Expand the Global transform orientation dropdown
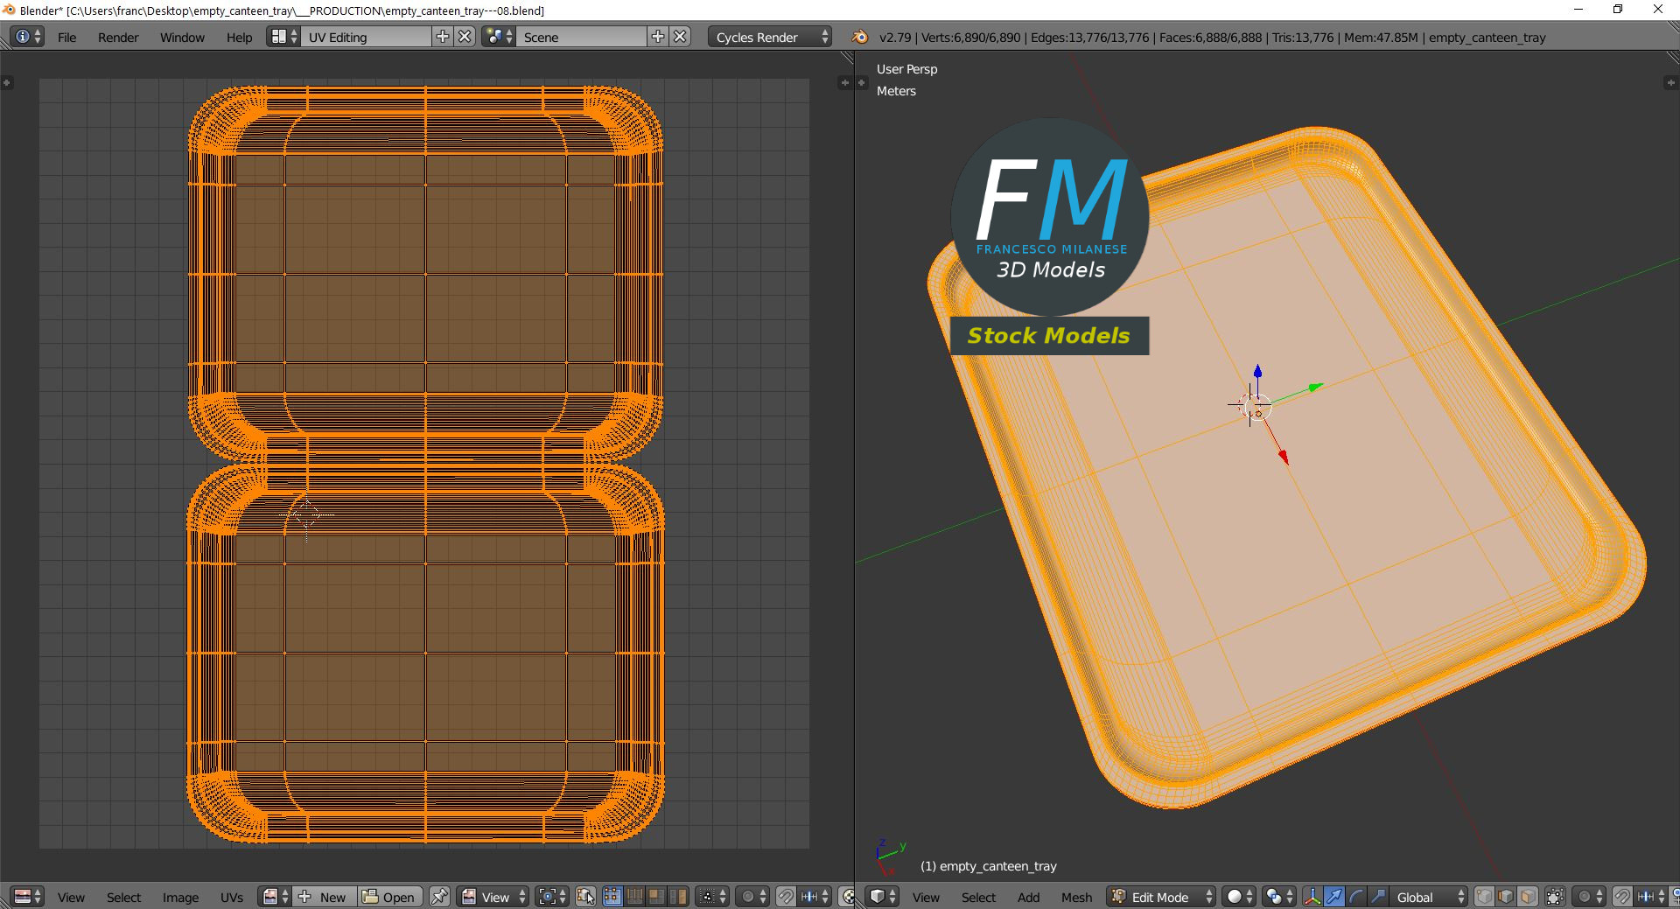 click(1429, 897)
